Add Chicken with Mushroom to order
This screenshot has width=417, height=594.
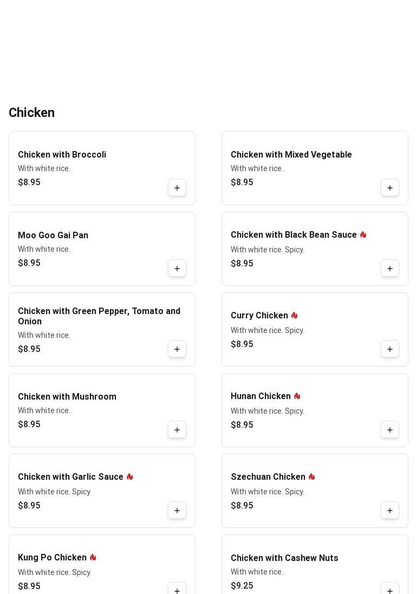click(x=177, y=430)
